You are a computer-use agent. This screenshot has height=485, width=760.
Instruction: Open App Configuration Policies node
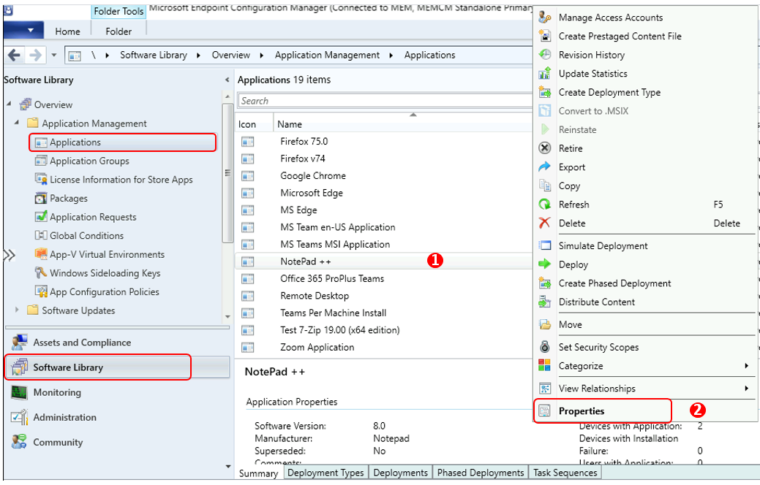[104, 292]
